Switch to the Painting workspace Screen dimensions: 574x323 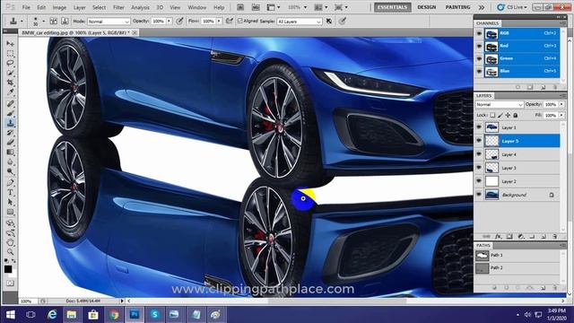coord(457,7)
